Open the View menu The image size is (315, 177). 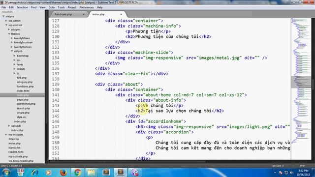tap(42, 7)
